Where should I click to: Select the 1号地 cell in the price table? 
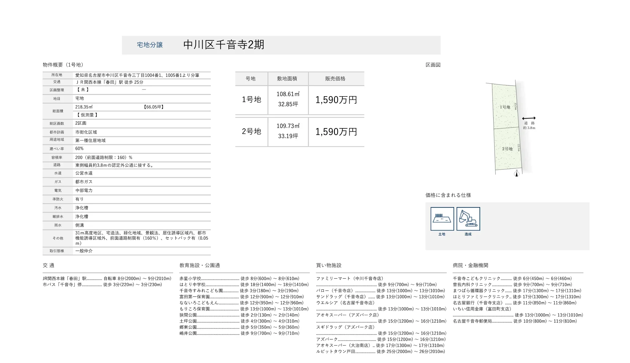pos(252,100)
